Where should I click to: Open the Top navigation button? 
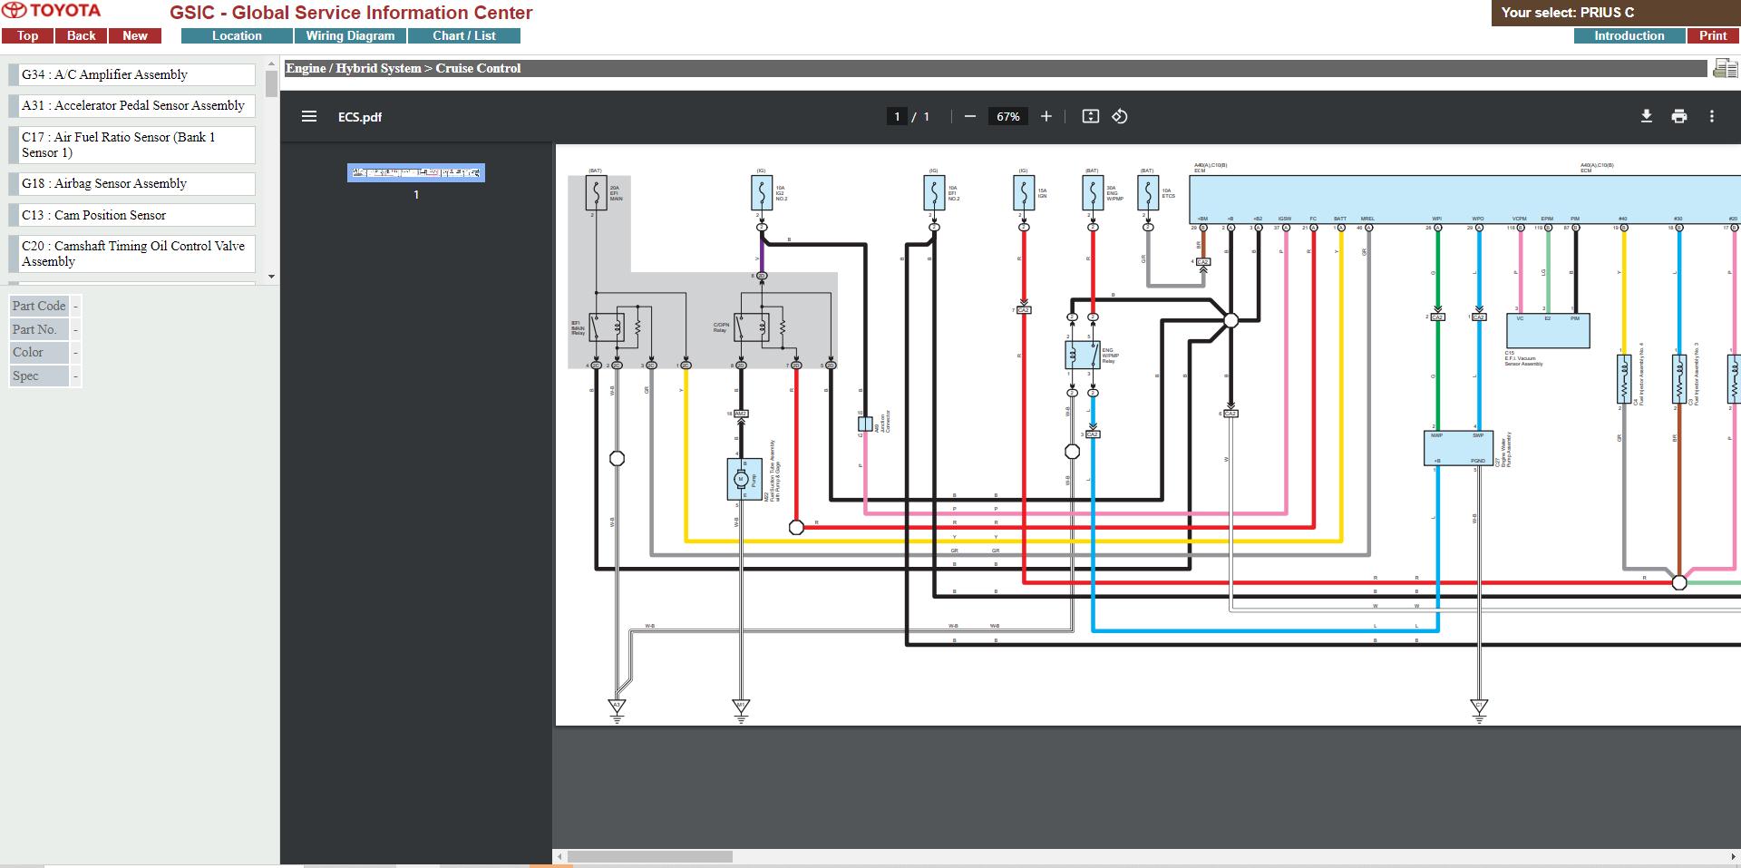point(27,35)
